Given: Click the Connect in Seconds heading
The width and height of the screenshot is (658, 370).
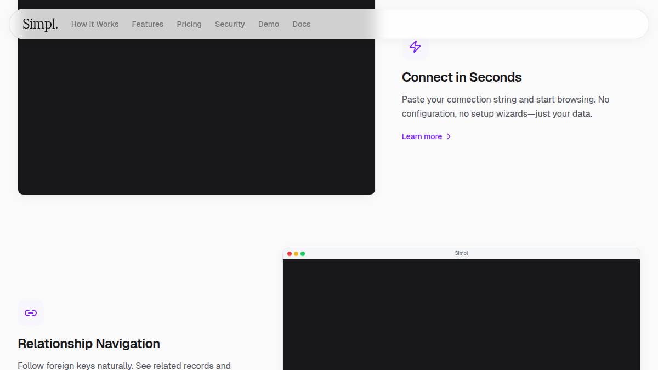Looking at the screenshot, I should [x=462, y=77].
